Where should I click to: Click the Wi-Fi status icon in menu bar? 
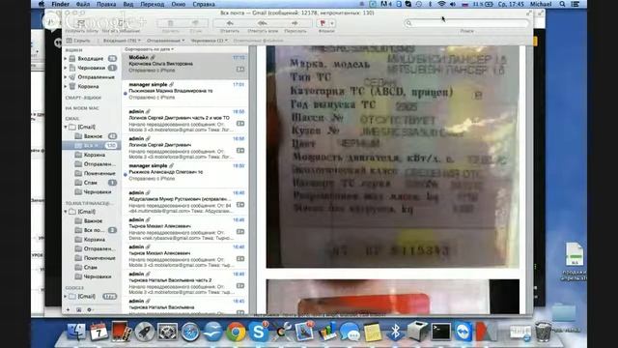(441, 4)
